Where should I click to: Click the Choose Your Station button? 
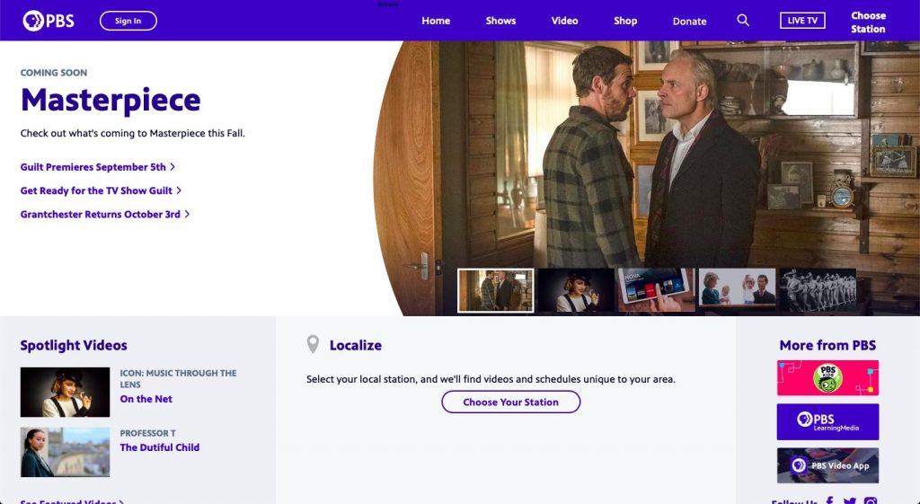(511, 402)
